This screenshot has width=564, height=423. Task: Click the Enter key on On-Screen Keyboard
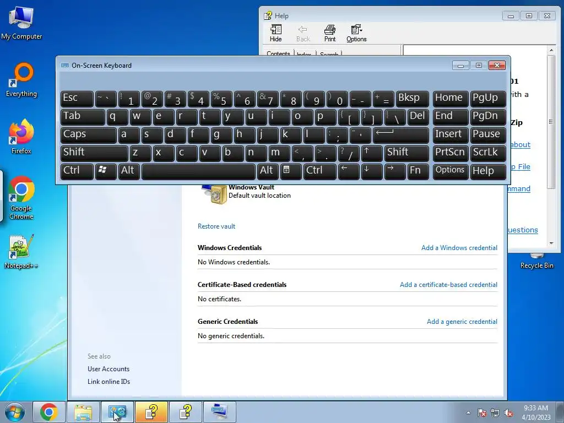point(401,135)
